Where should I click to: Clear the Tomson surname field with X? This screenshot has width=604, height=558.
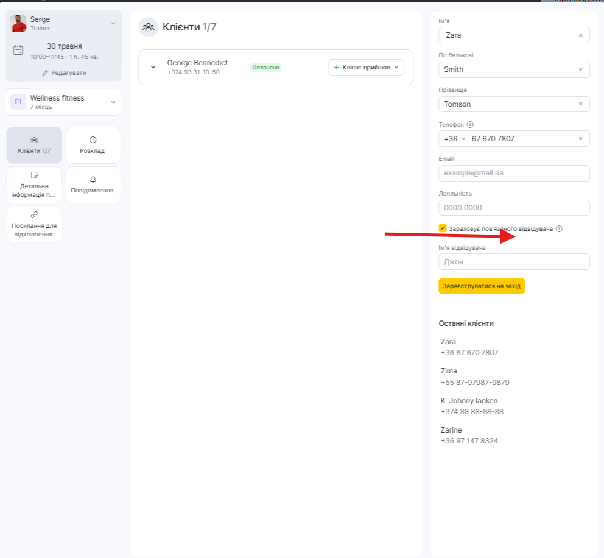tap(580, 104)
